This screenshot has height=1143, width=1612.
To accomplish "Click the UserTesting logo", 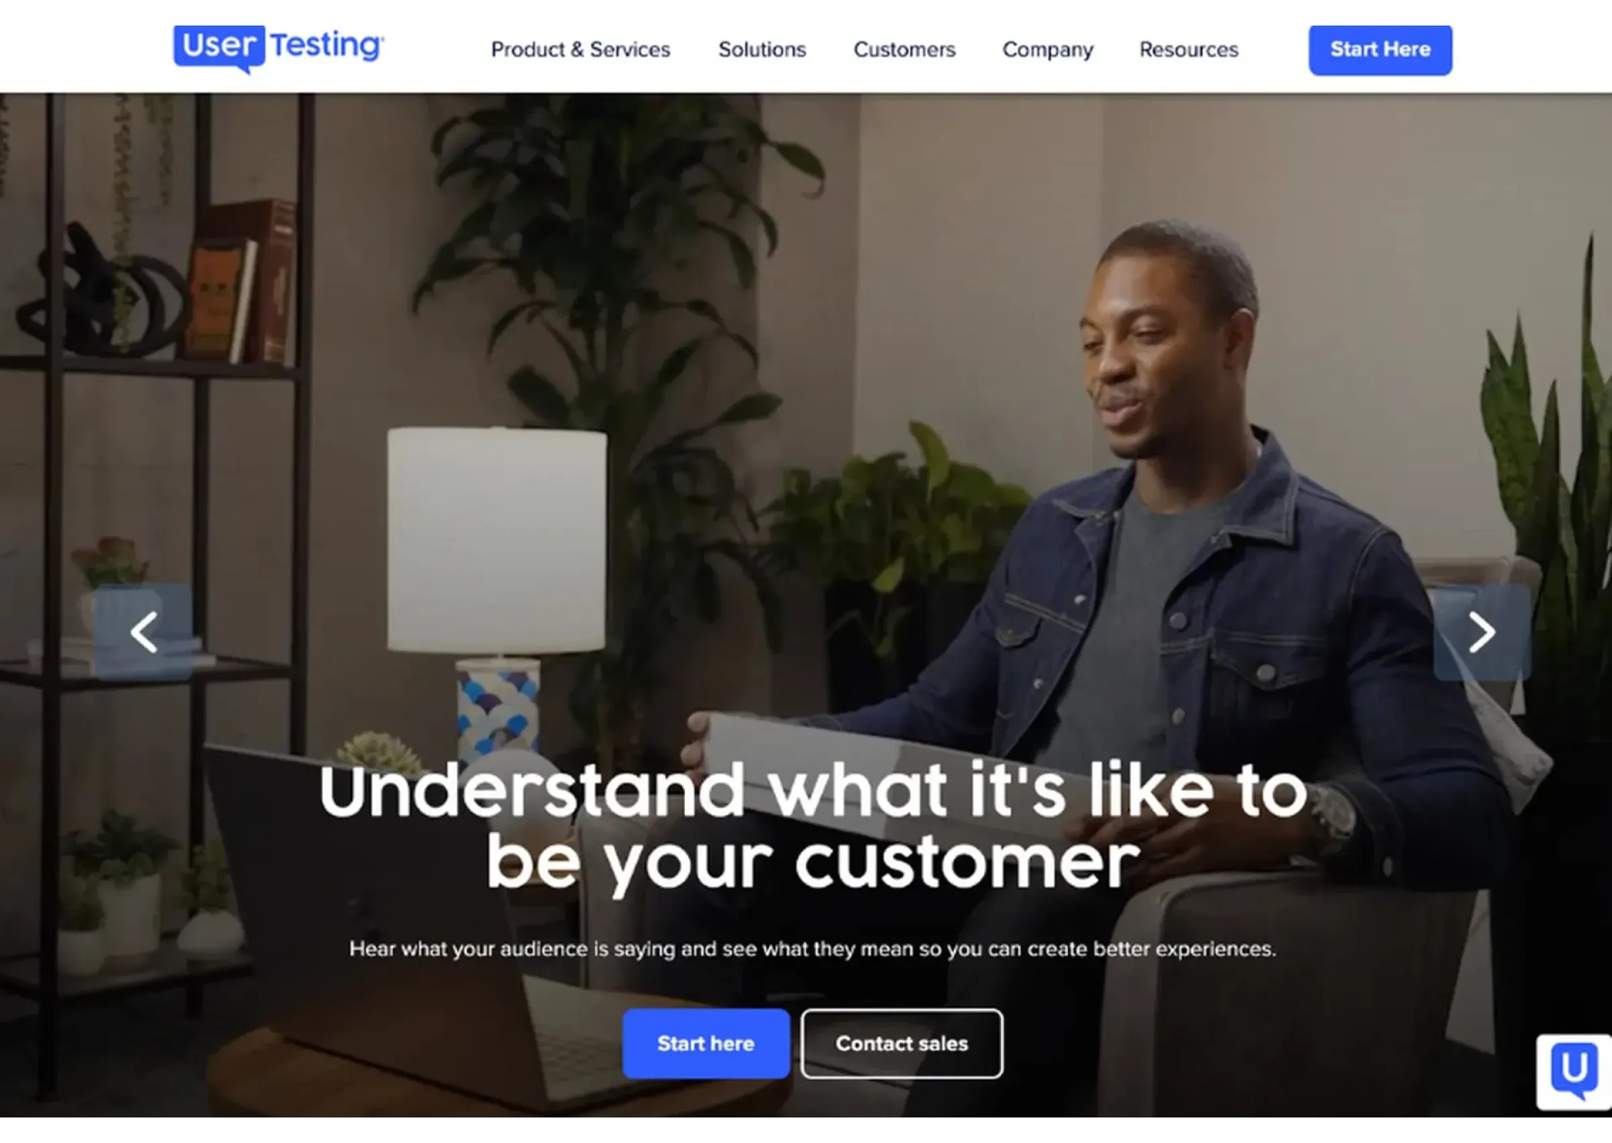I will point(279,48).
